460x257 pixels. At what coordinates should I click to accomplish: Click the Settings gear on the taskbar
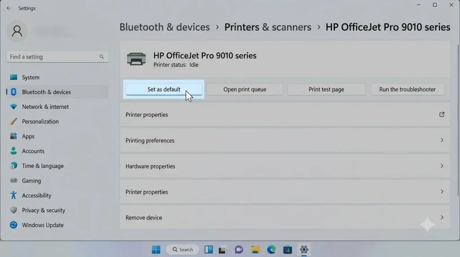[304, 250]
